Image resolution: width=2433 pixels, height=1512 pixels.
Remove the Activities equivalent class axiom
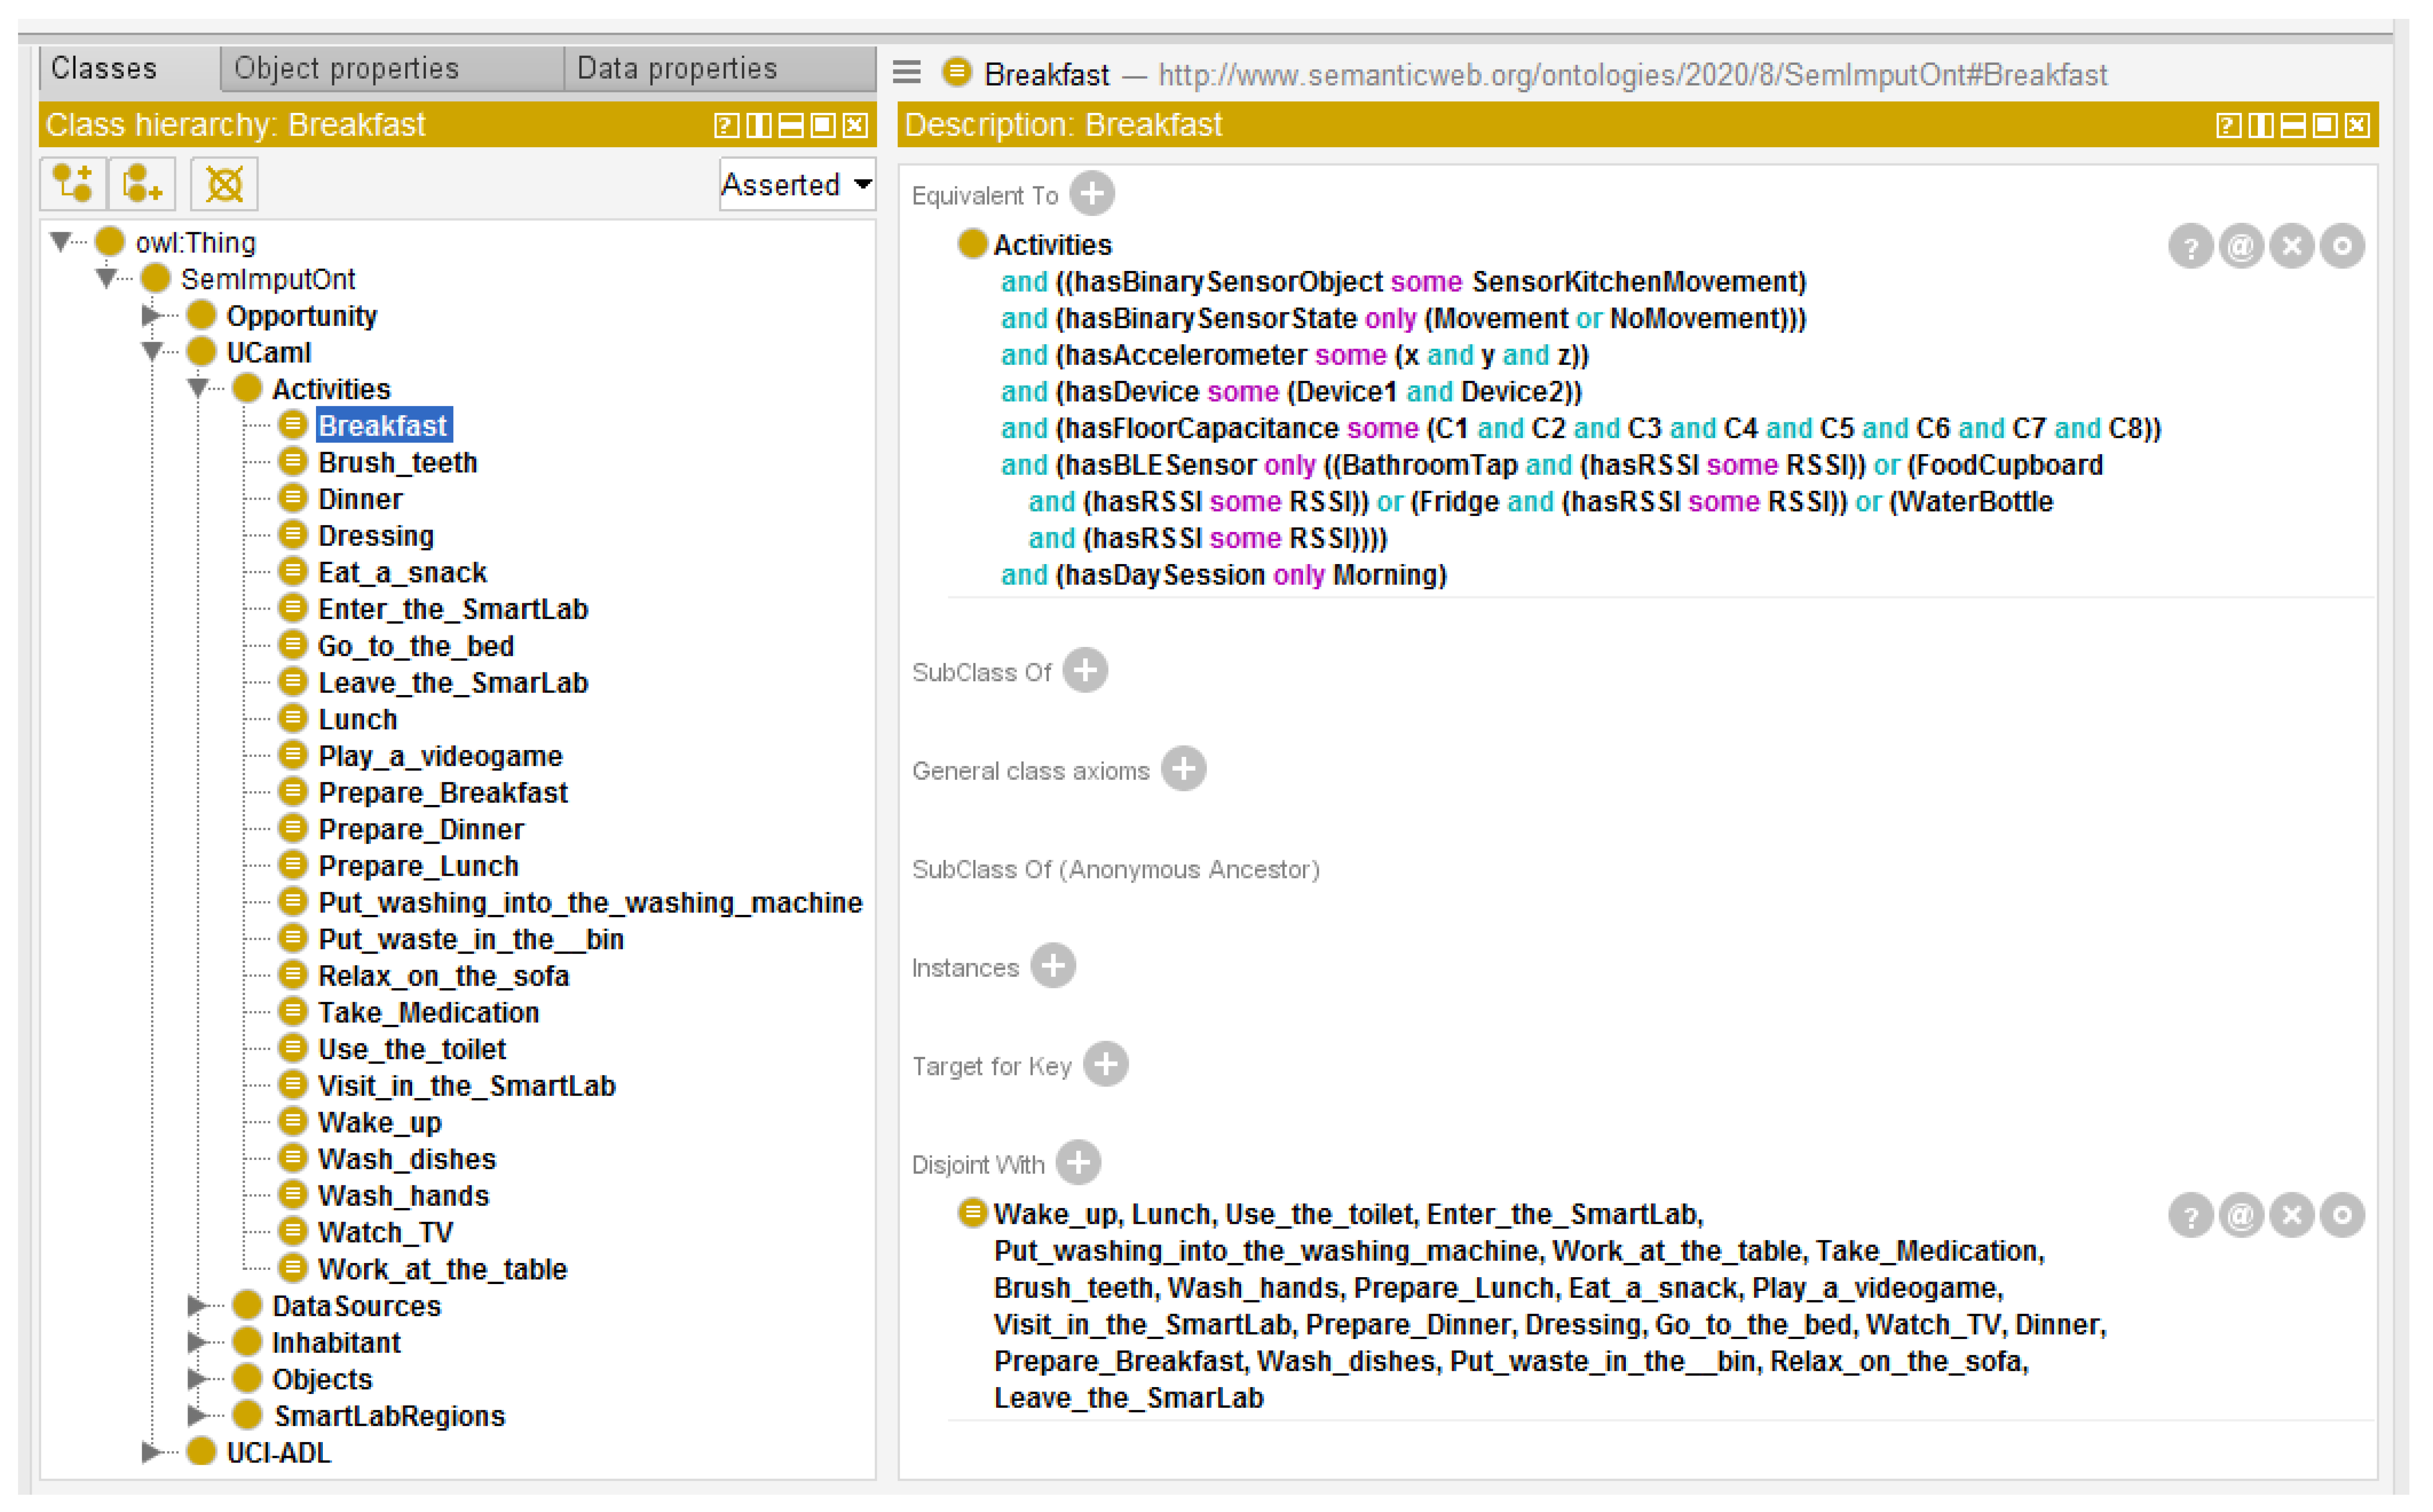(2293, 246)
